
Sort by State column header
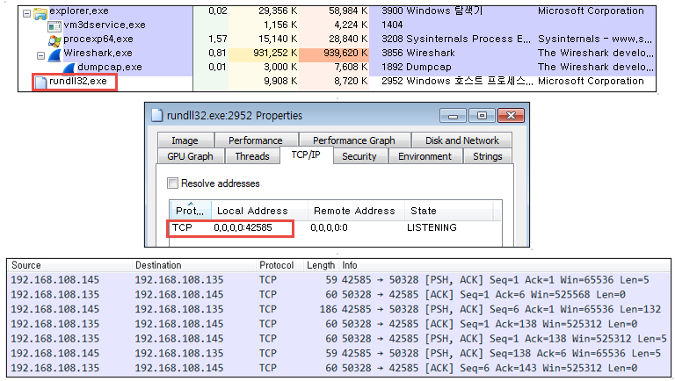[449, 211]
